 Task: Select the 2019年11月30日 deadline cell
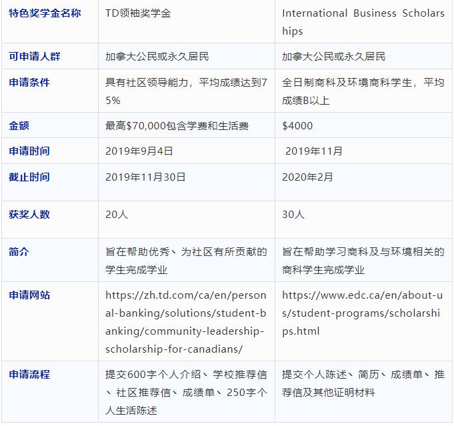[145, 177]
